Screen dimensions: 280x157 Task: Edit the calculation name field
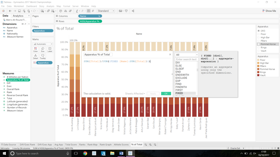point(98,55)
